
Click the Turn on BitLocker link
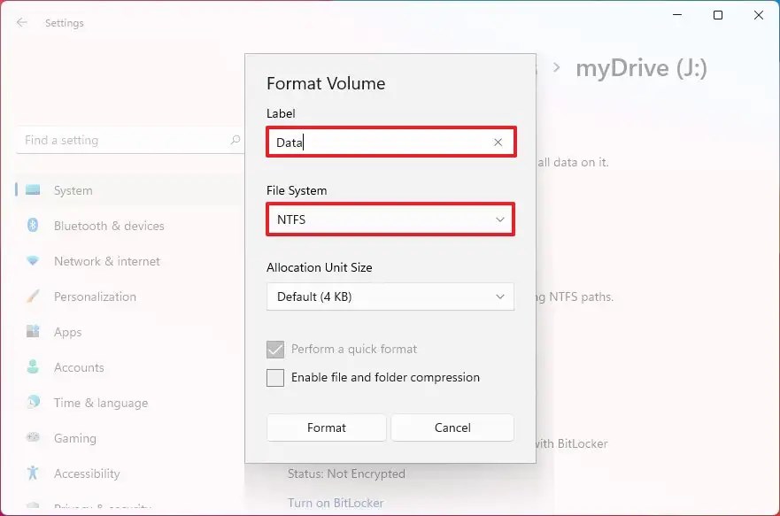click(336, 503)
